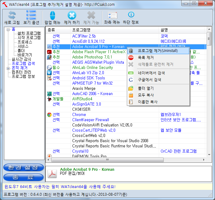Click the AutoCAD 2006 row icon
The width and height of the screenshot is (215, 200).
(49, 94)
